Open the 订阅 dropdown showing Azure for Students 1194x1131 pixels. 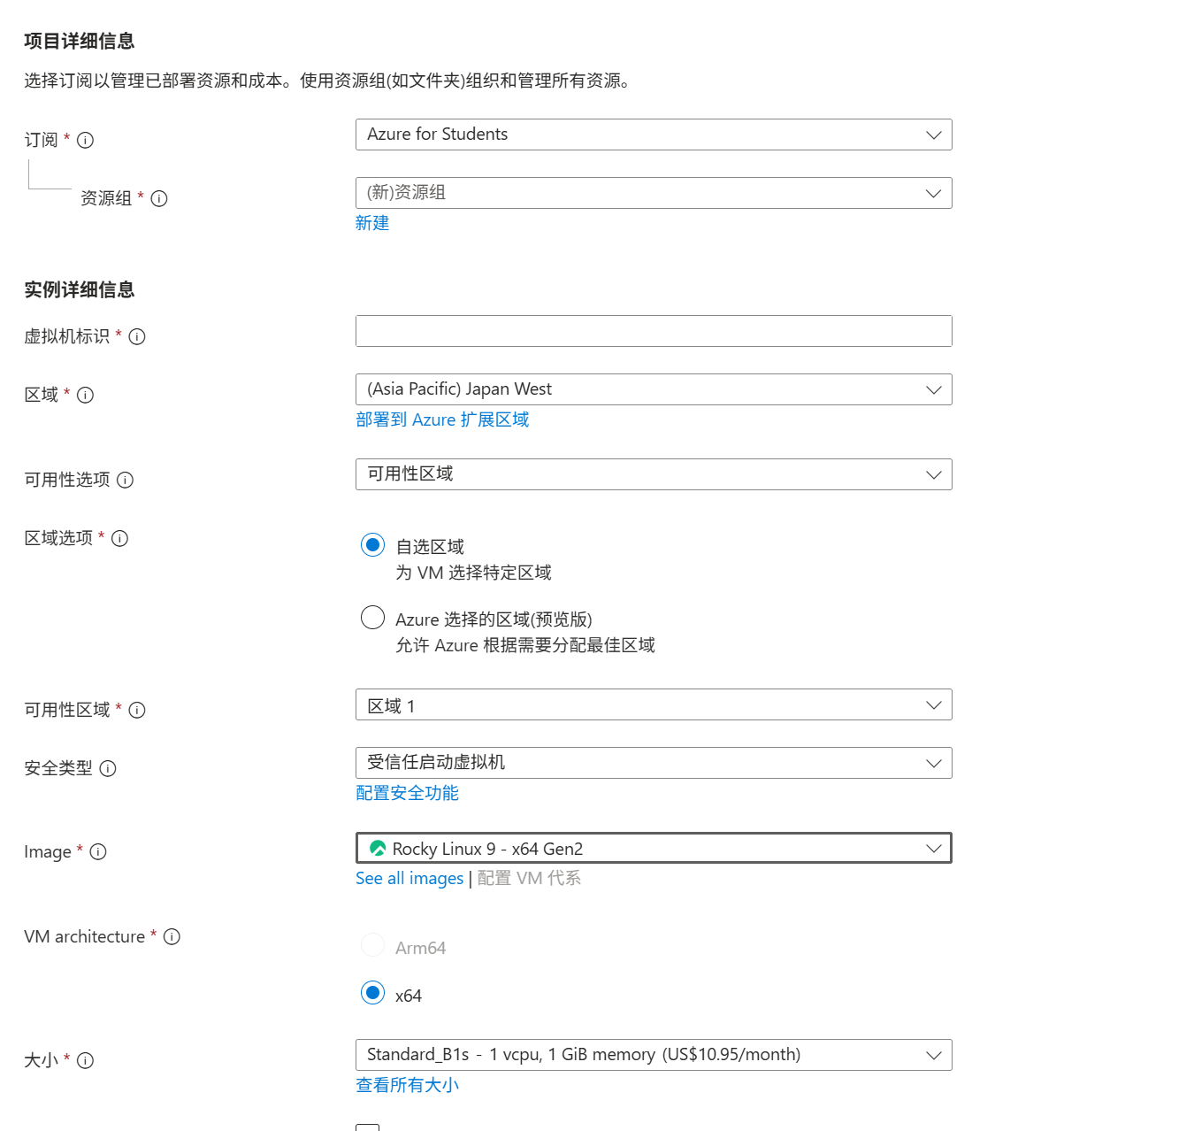tap(654, 135)
